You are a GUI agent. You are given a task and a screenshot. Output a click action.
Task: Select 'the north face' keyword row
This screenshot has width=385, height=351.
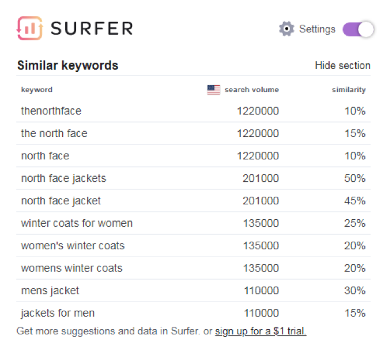click(193, 133)
